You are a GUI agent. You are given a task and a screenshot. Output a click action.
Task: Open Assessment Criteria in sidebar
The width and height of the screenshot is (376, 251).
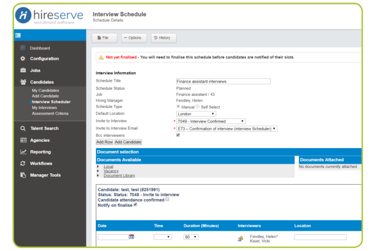50,113
